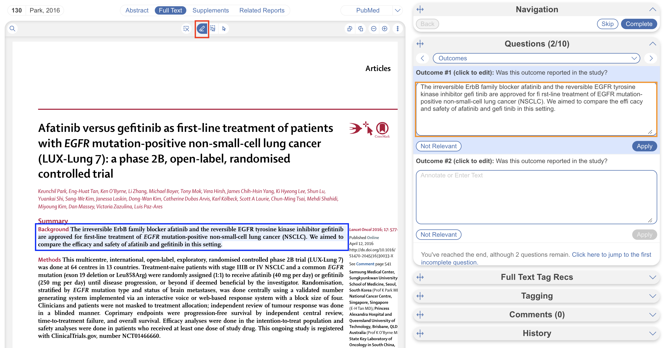Viewport: 664px width, 348px height.
Task: Mark Outcome #1 as Not Relevant
Action: (439, 146)
